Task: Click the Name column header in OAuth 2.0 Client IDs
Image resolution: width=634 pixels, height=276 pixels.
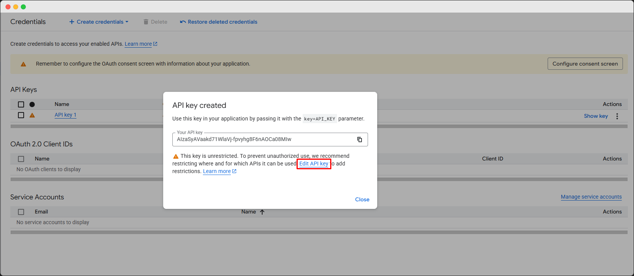Action: click(x=42, y=159)
